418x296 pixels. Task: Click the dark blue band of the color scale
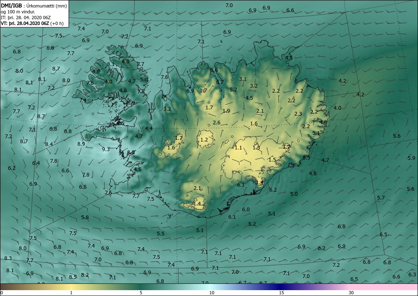coord(280,287)
